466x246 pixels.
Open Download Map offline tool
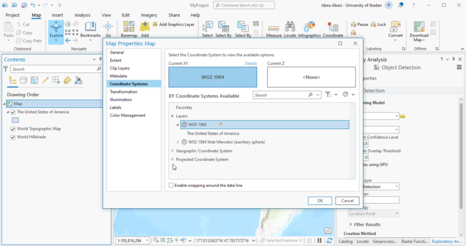[x=419, y=31]
